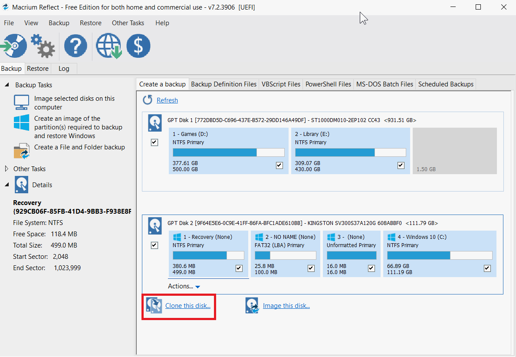Click Image selected disks on this computer
Image resolution: width=516 pixels, height=357 pixels.
pos(74,103)
